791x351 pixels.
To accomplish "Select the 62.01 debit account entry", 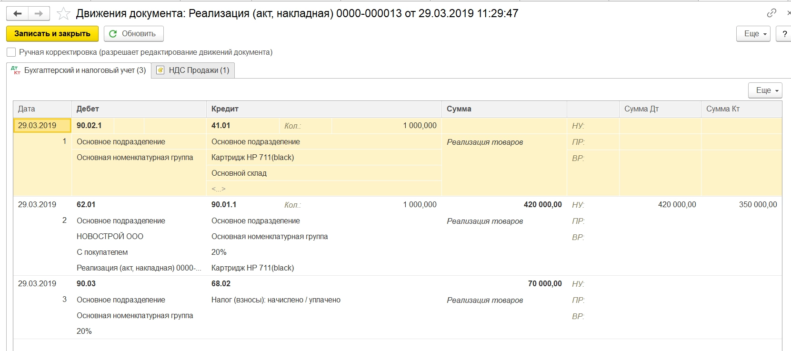I will 86,205.
